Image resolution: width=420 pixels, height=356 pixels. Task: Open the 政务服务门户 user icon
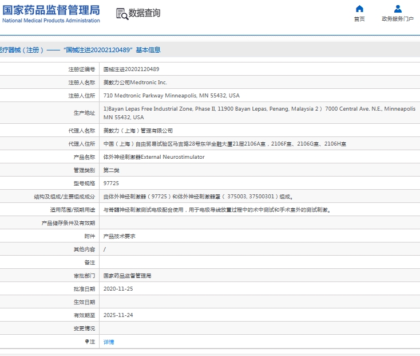[x=398, y=9]
